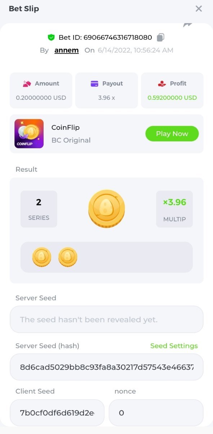This screenshot has height=434, width=213.
Task: Click the red Profit hand icon
Action: 162,84
